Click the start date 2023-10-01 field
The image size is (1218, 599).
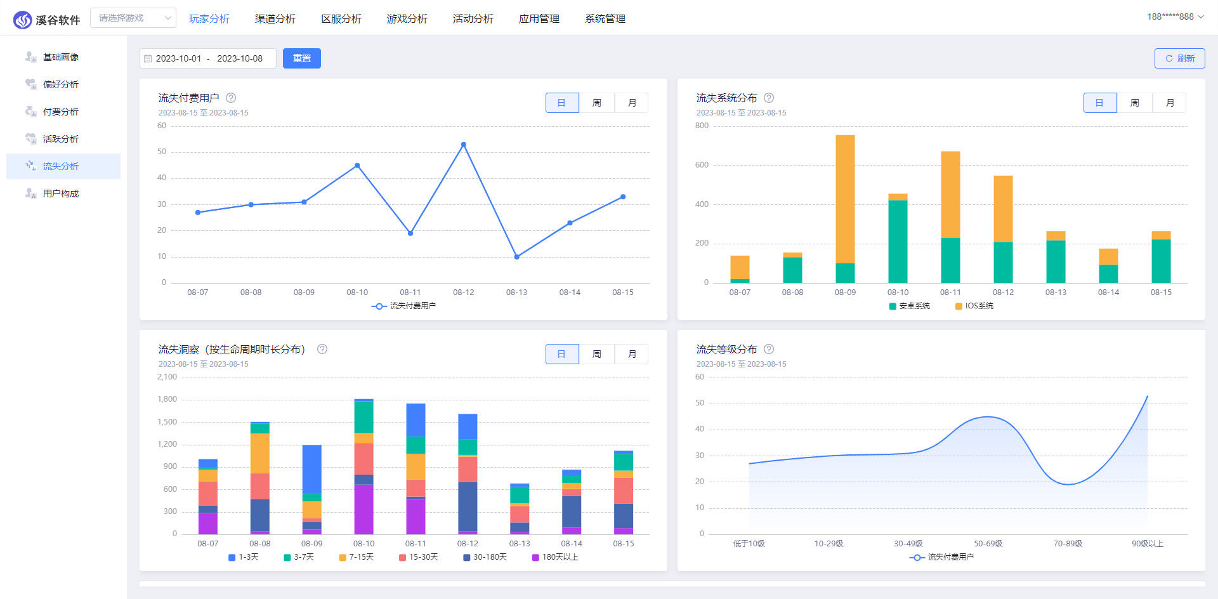click(178, 58)
